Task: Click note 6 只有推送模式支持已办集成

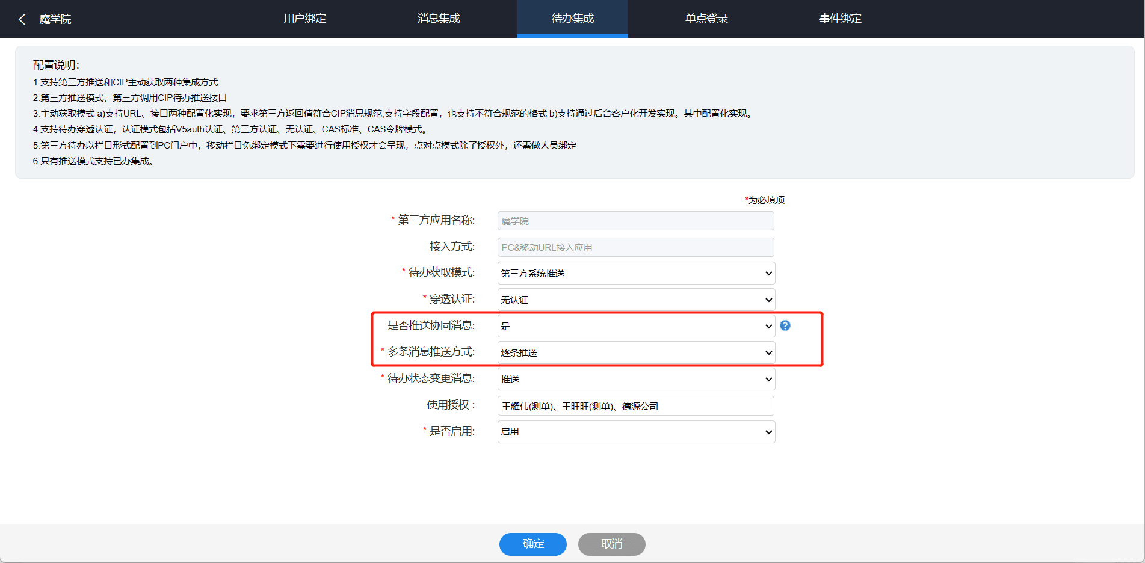Action: (x=93, y=161)
